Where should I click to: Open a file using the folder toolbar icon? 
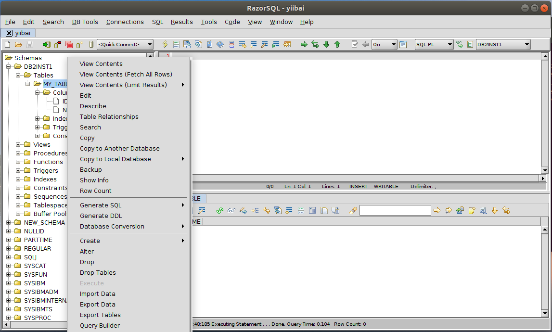tap(18, 44)
